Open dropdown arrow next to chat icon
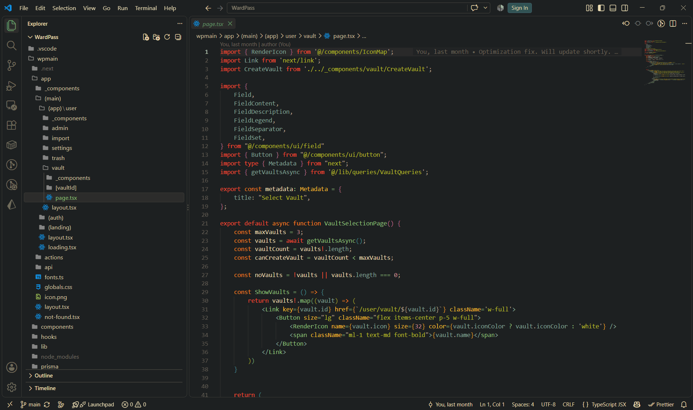693x410 pixels. point(485,8)
